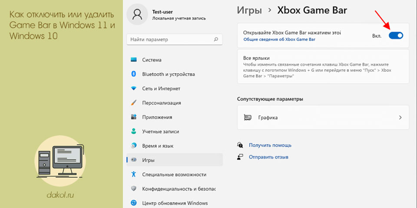Open Центр обновления Windows
The height and width of the screenshot is (208, 417).
pyautogui.click(x=175, y=203)
